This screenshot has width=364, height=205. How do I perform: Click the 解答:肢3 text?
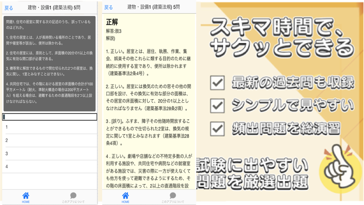click(114, 31)
